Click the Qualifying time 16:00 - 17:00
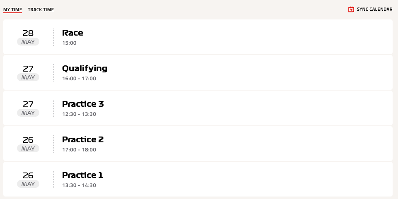 (x=79, y=79)
